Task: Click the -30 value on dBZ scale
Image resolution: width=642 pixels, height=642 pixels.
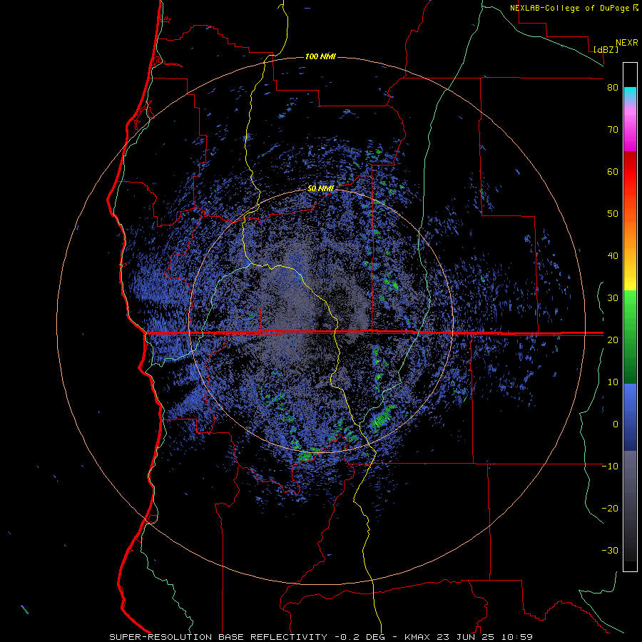Action: [610, 550]
